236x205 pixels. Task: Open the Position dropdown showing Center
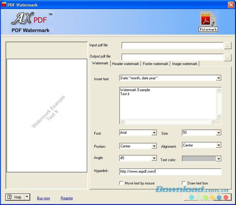[154, 146]
